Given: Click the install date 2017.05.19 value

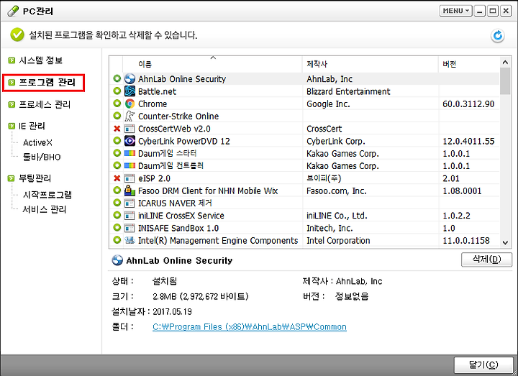Looking at the screenshot, I should pos(172,311).
